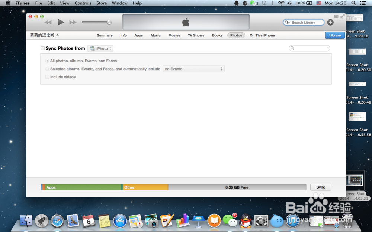
Task: Switch to the Summary tab
Action: click(x=105, y=35)
